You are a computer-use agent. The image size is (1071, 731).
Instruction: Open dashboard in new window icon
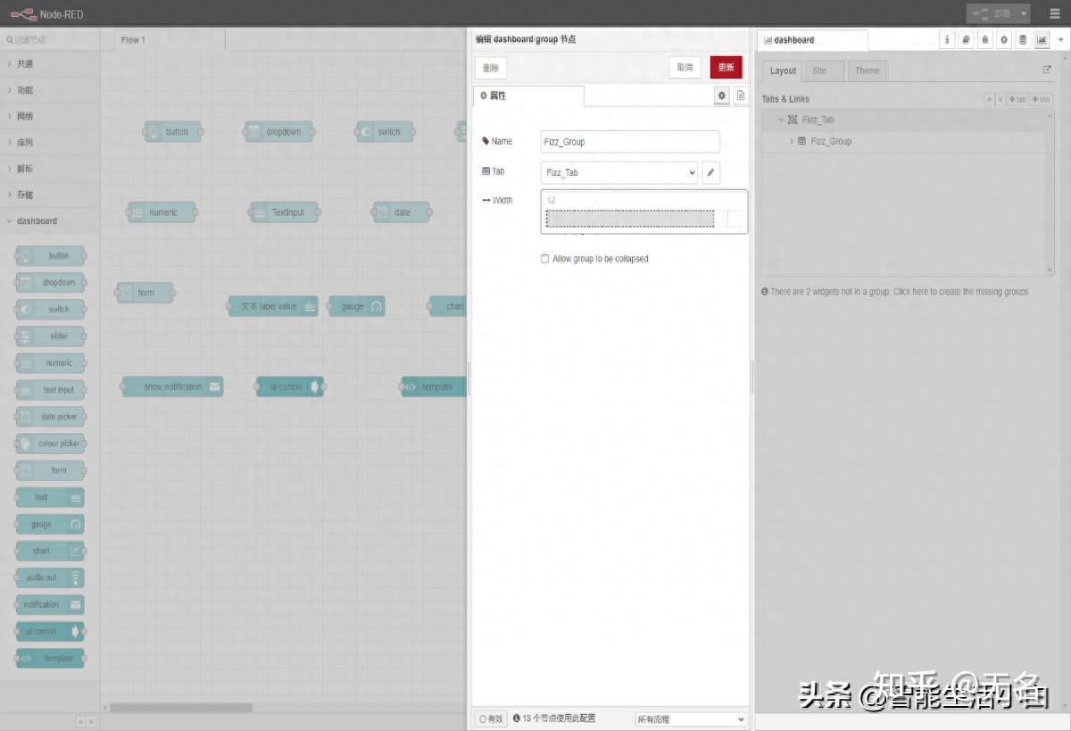[1047, 70]
